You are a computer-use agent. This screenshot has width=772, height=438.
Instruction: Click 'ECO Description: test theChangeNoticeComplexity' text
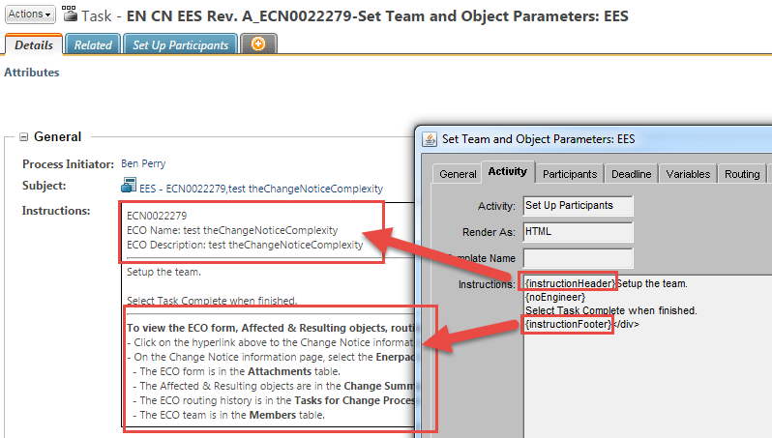pos(245,245)
